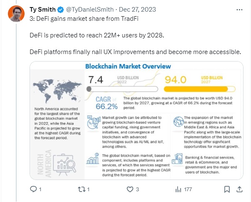Click the Ty Smith display name
Image resolution: width=251 pixels, height=202 pixels.
pyautogui.click(x=42, y=10)
